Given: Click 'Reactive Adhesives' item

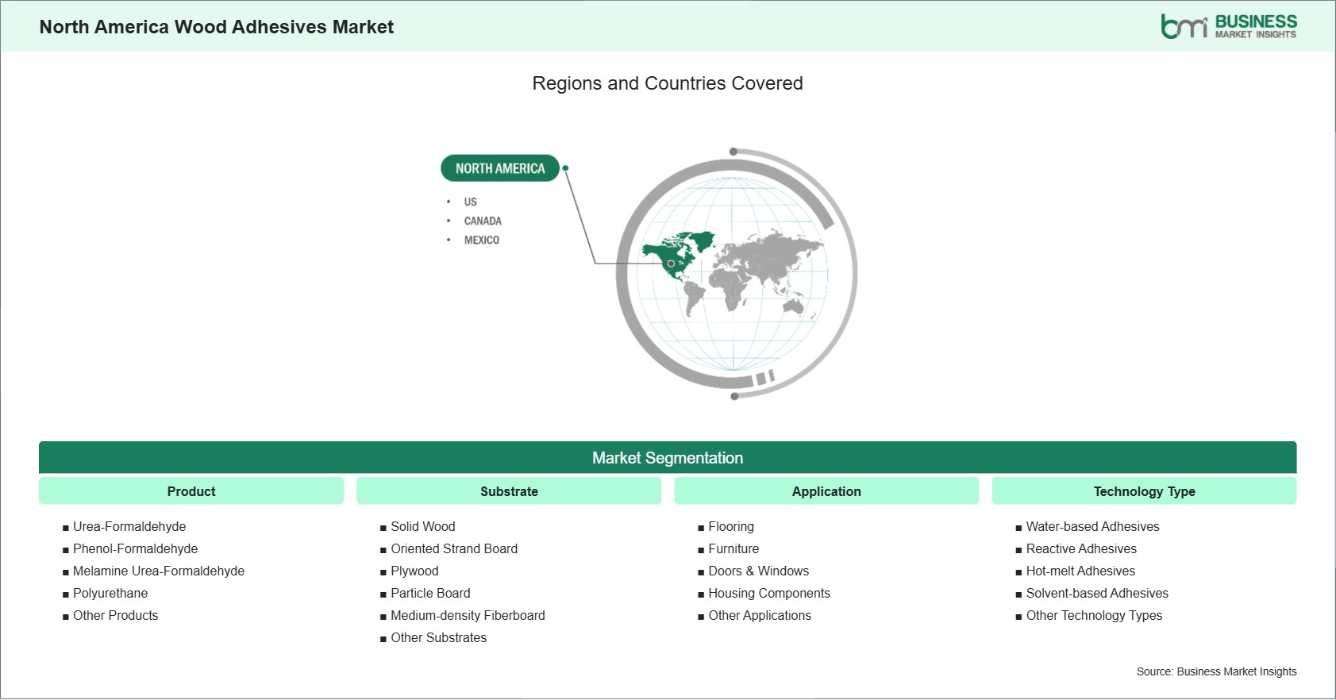Looking at the screenshot, I should [1081, 548].
